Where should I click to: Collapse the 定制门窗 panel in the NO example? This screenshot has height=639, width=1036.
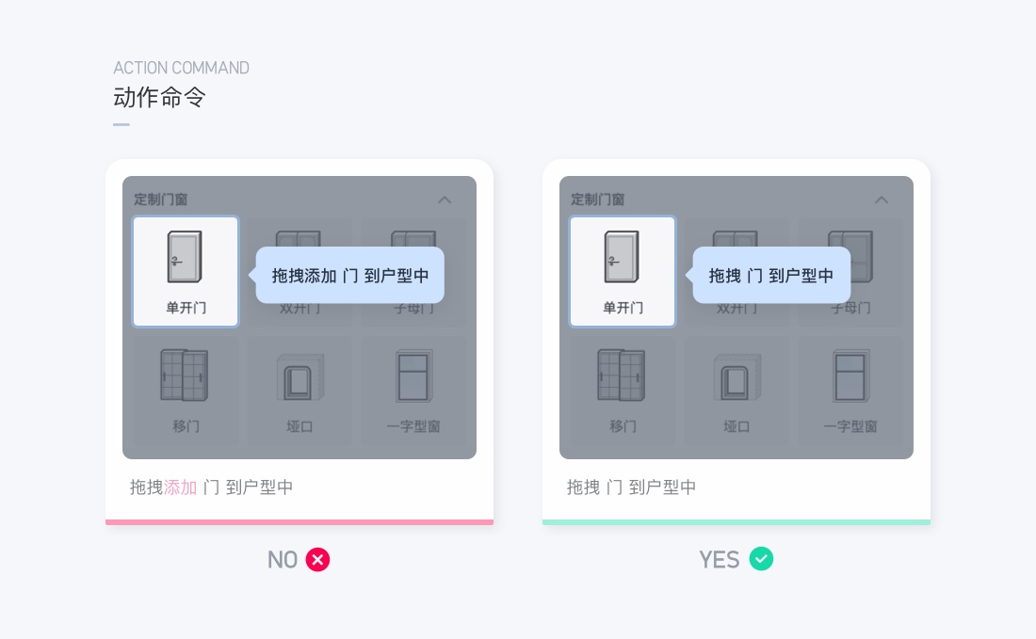click(445, 200)
